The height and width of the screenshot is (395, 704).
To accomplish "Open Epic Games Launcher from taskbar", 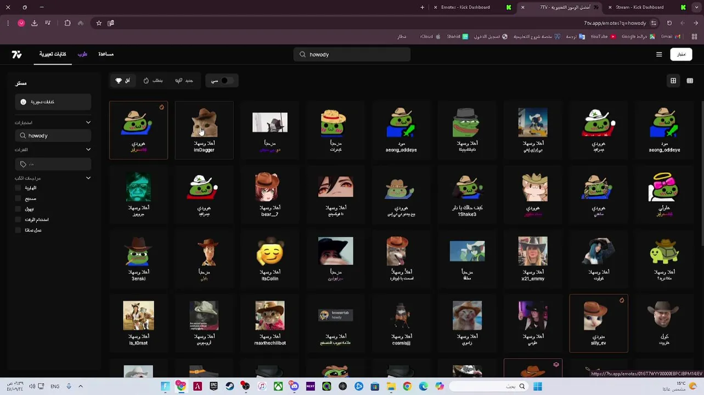I will coord(213,386).
